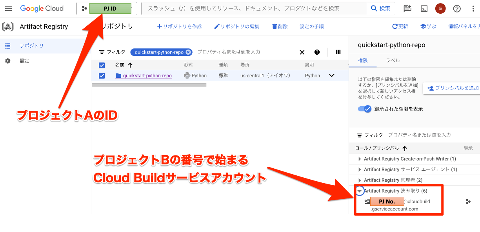Image resolution: width=480 pixels, height=232 pixels.
Task: Click the 標準 type cell
Action: click(224, 76)
